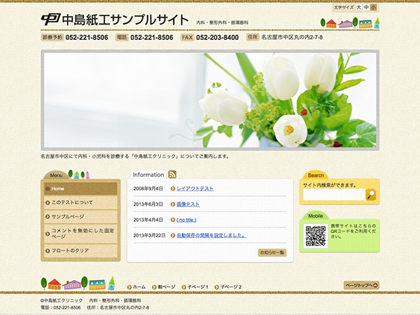Set font size to 小 (small)
The height and width of the screenshot is (315, 420).
[373, 8]
